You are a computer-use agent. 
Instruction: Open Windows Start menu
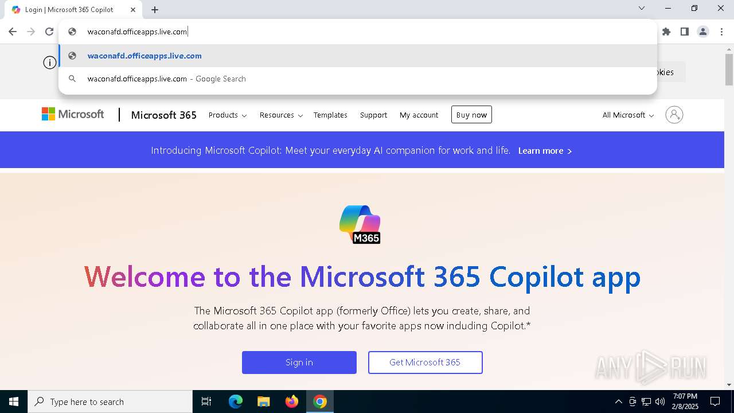(14, 402)
